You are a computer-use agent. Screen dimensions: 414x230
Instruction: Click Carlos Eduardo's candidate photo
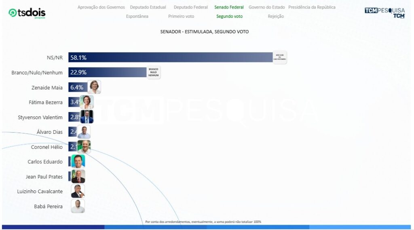tap(78, 162)
